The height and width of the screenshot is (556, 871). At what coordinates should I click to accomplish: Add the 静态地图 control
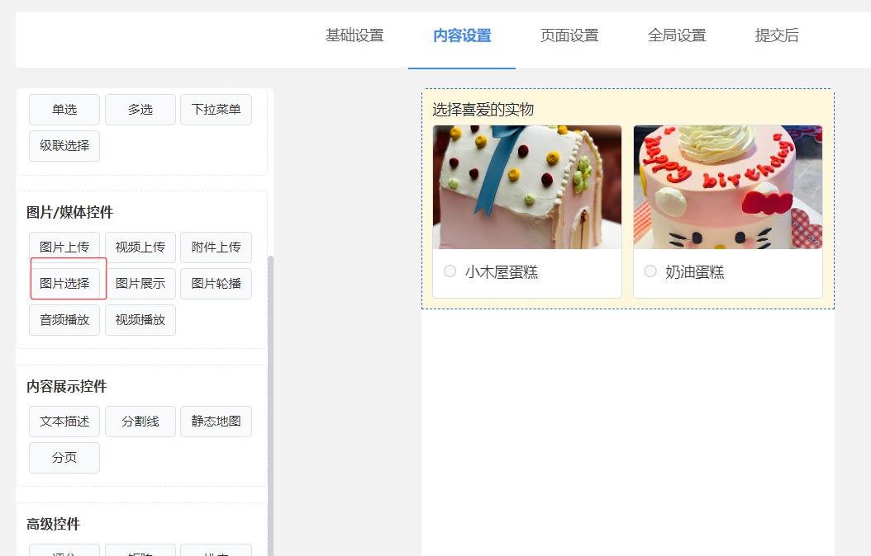[x=216, y=422]
